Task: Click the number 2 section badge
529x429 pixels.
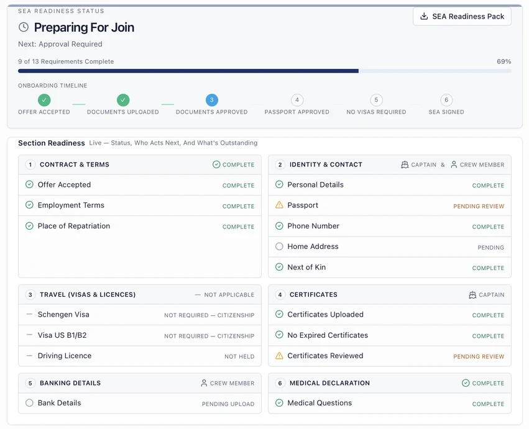Action: pos(280,165)
